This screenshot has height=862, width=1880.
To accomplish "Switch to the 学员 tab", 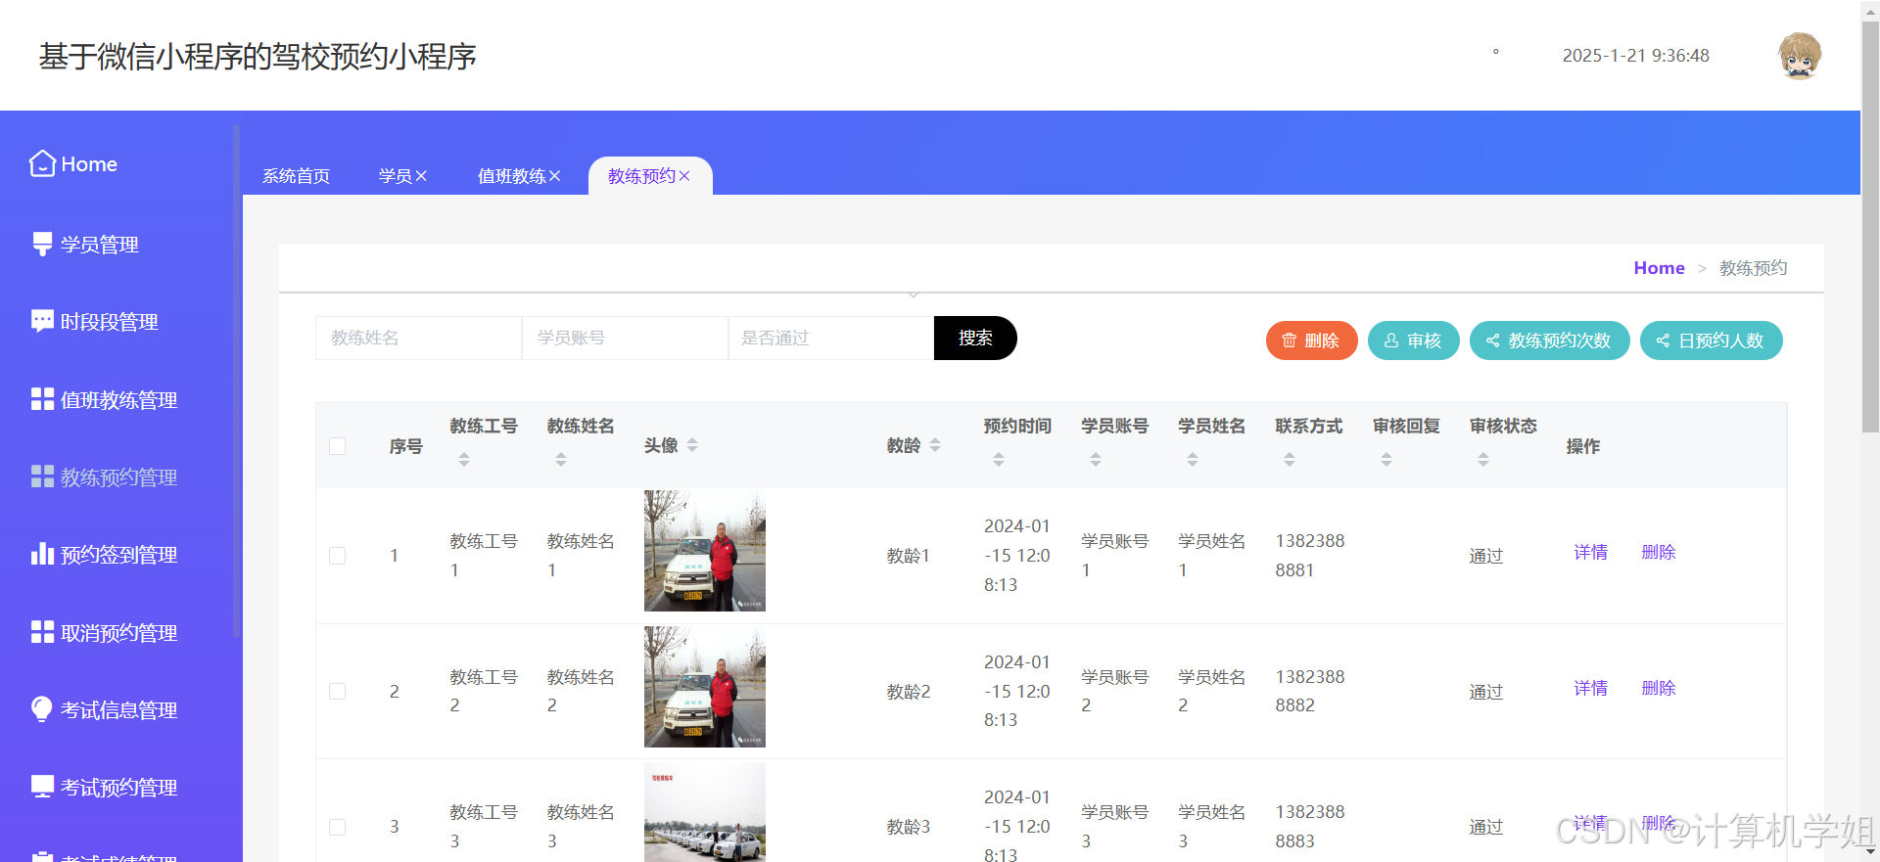I will point(396,176).
